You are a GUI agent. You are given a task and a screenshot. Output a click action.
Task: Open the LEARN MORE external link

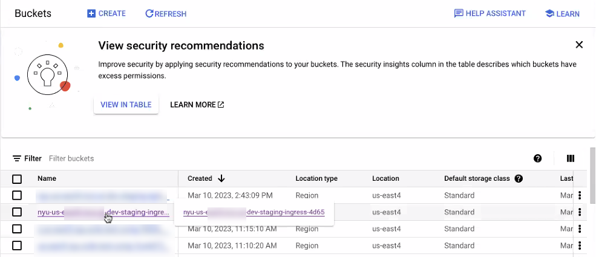pyautogui.click(x=197, y=105)
